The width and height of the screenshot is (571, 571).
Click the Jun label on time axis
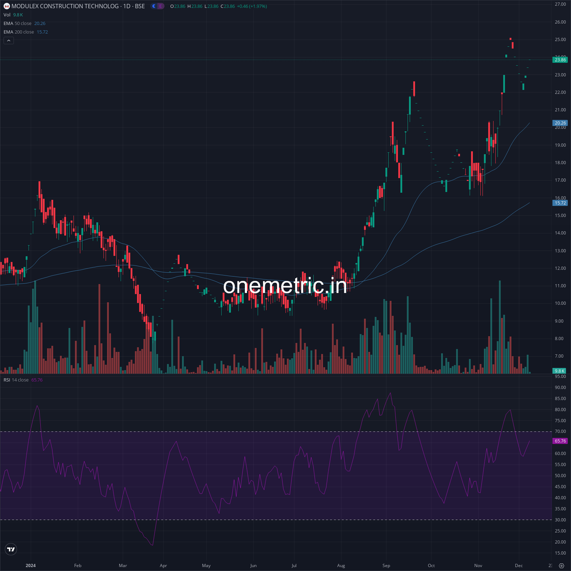point(253,566)
